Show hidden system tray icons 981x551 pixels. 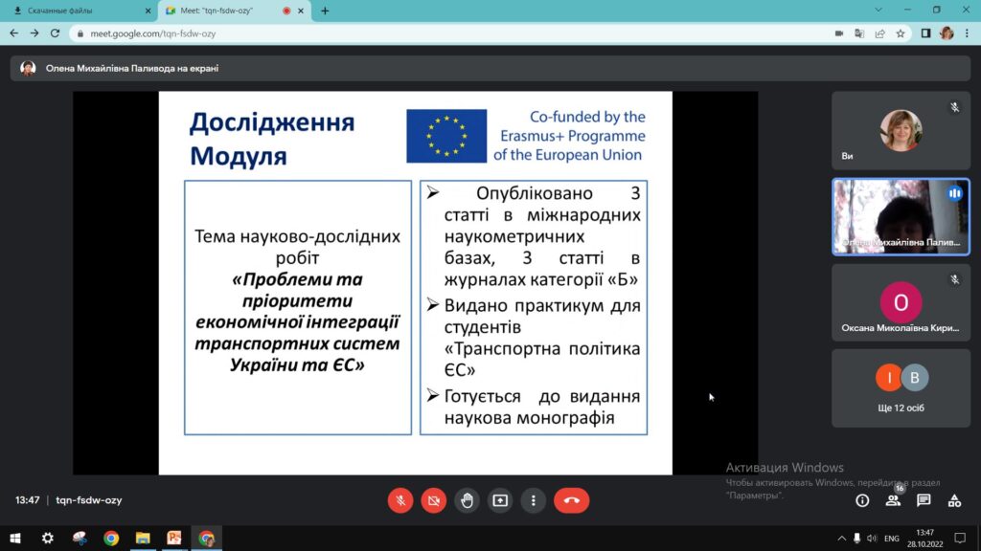(841, 538)
